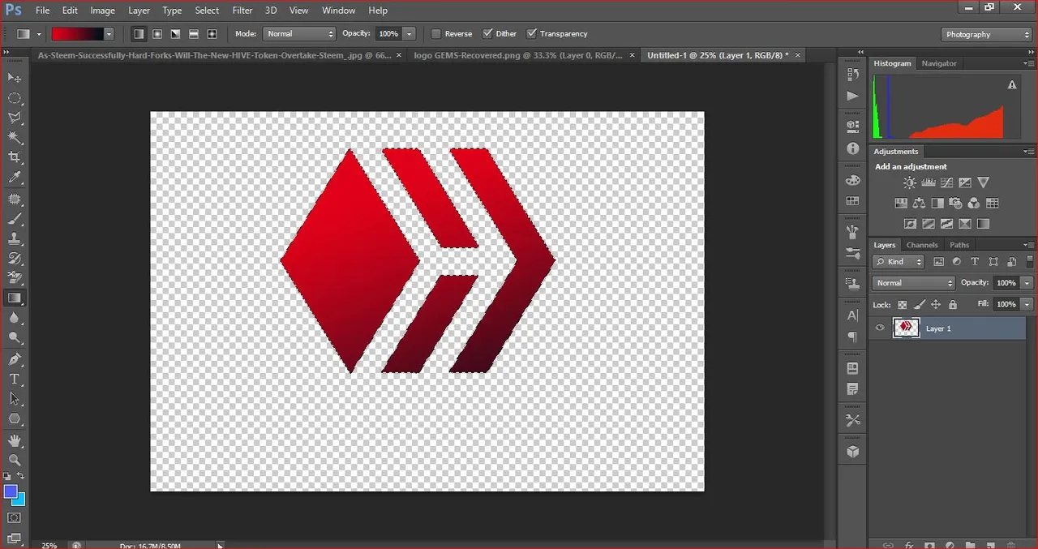The height and width of the screenshot is (549, 1038).
Task: Open the Filter menu
Action: 242,11
